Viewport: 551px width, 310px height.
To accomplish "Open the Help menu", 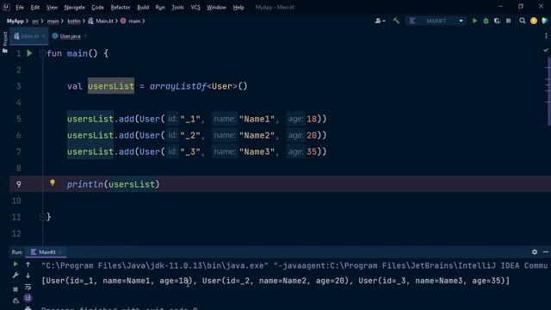I will (238, 7).
